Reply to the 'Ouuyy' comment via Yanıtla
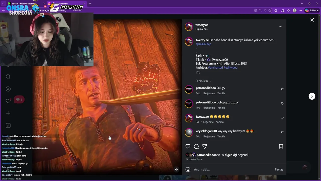Screen dimensions: 321x181 (221, 93)
